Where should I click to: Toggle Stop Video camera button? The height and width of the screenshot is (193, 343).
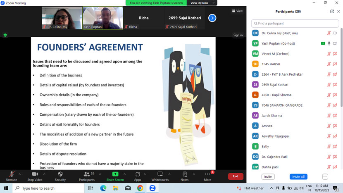click(x=35, y=174)
